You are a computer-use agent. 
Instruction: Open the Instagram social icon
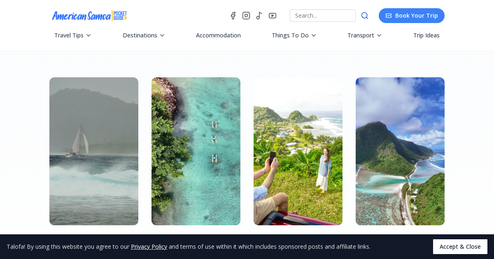click(246, 16)
